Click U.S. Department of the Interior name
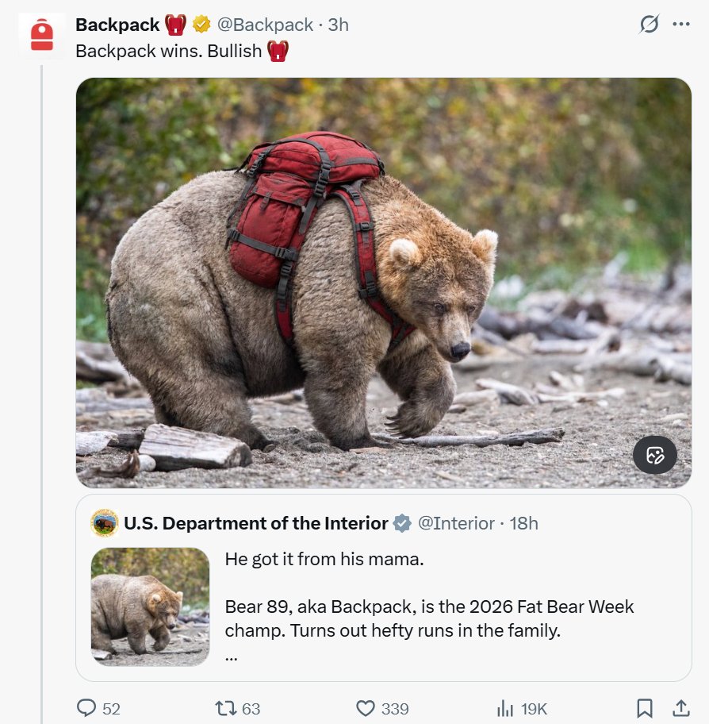 pos(255,523)
